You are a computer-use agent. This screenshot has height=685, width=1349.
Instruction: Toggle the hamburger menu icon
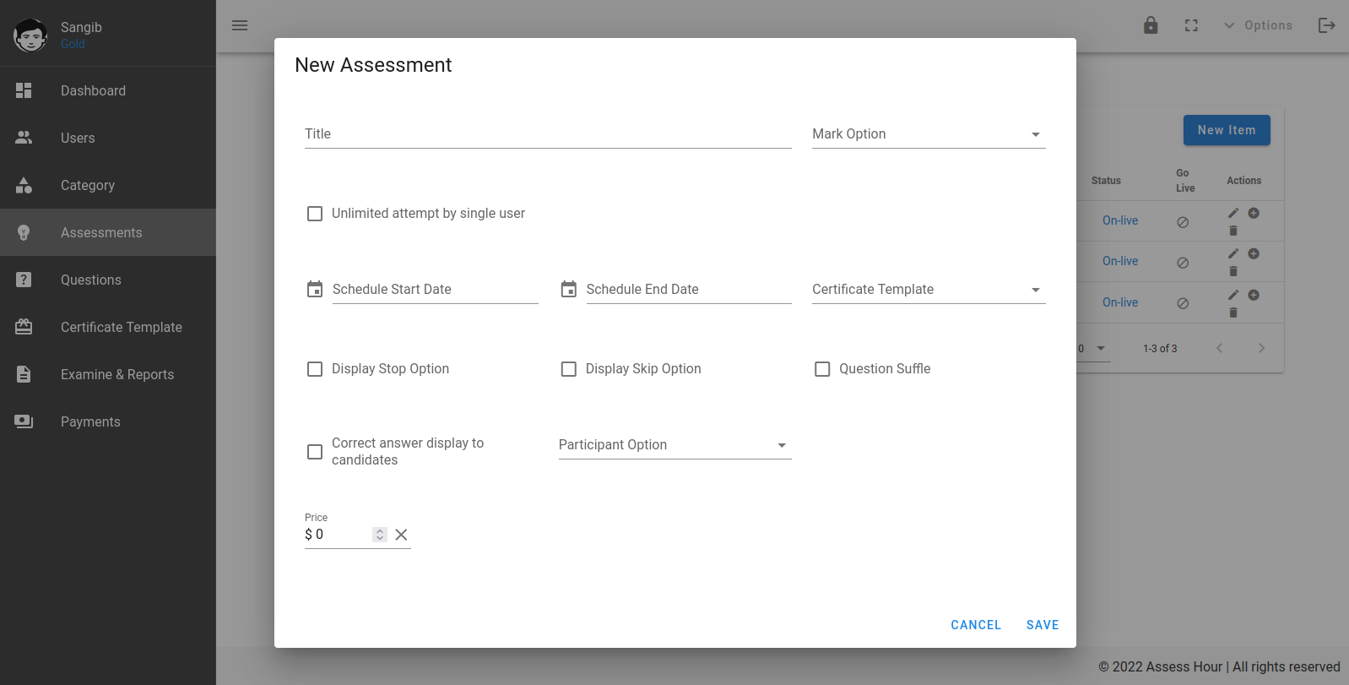point(240,25)
